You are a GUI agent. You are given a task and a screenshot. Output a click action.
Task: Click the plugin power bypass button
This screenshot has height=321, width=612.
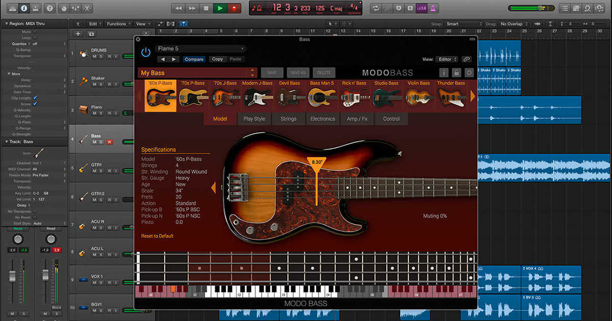coord(146,52)
